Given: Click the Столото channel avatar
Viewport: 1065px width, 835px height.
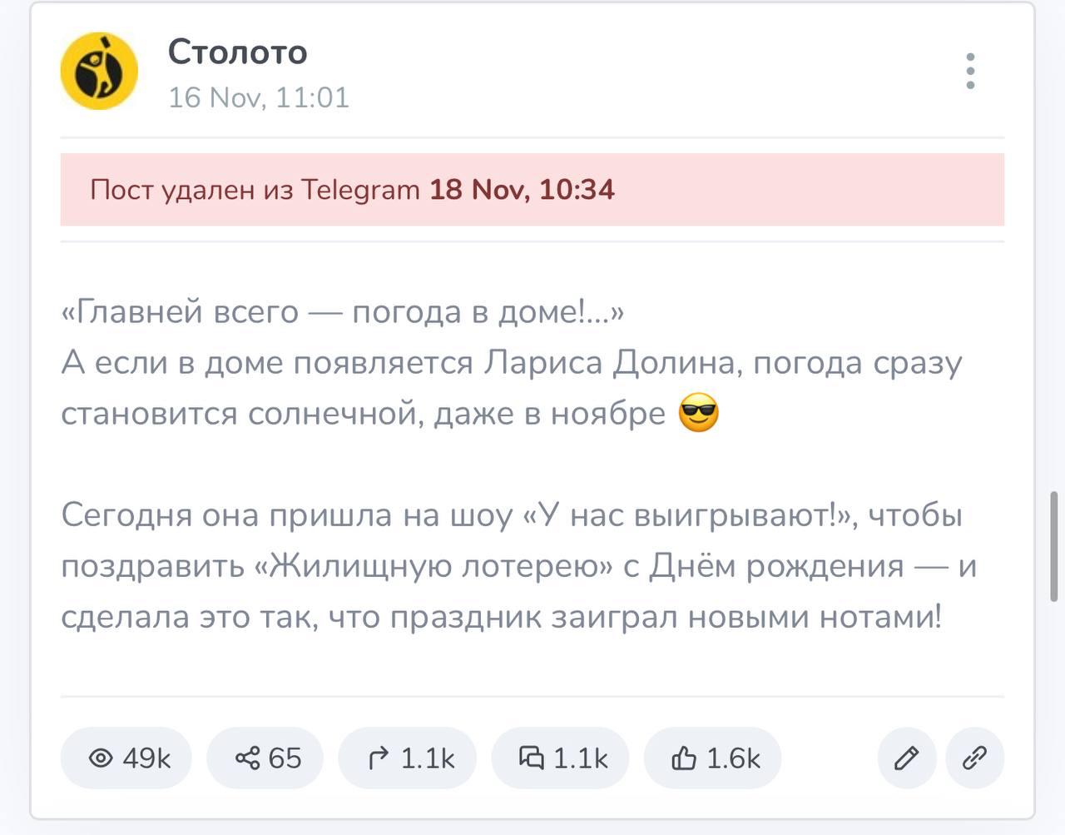Looking at the screenshot, I should (x=99, y=72).
